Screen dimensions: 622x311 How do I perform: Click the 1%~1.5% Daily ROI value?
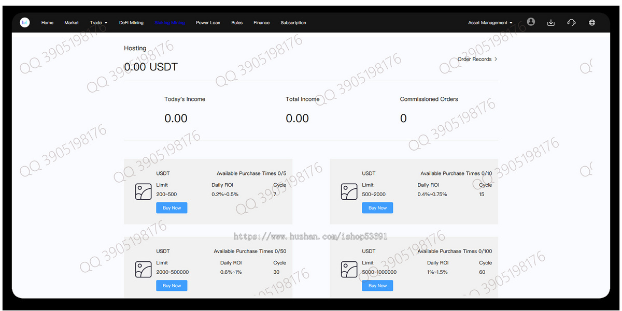[437, 272]
